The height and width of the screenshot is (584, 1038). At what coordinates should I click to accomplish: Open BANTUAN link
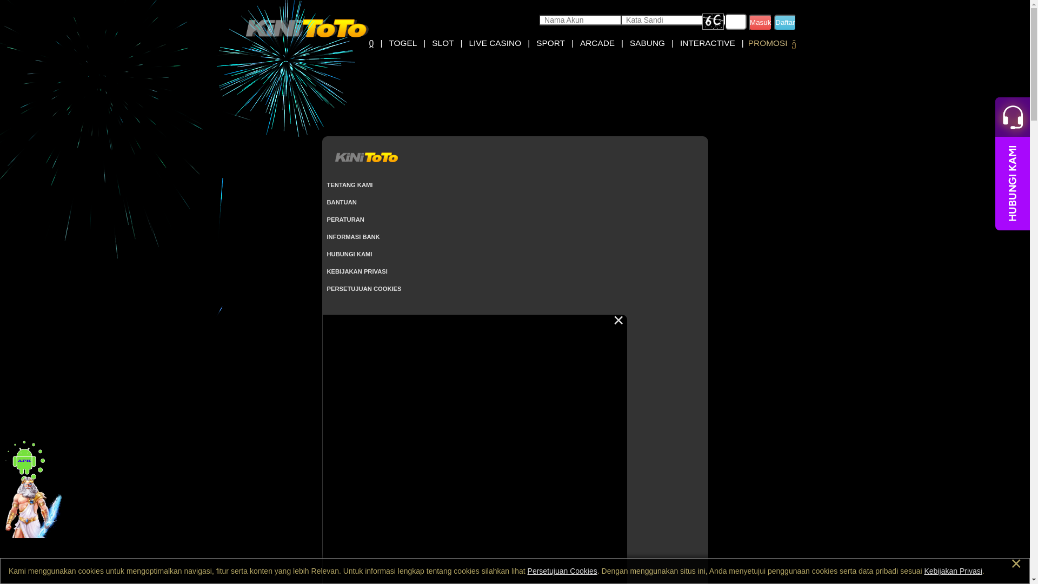point(342,202)
